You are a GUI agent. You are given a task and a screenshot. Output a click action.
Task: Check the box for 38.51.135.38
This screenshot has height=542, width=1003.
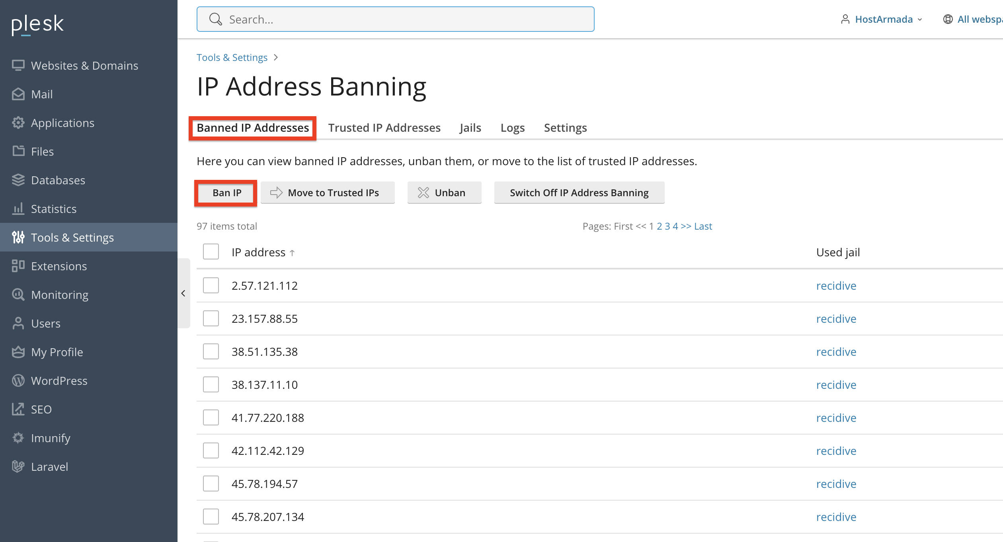pyautogui.click(x=211, y=351)
